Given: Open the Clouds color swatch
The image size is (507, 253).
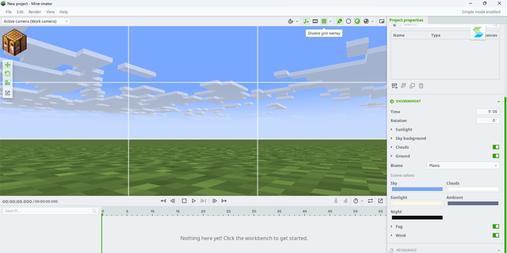Looking at the screenshot, I should pos(473,189).
